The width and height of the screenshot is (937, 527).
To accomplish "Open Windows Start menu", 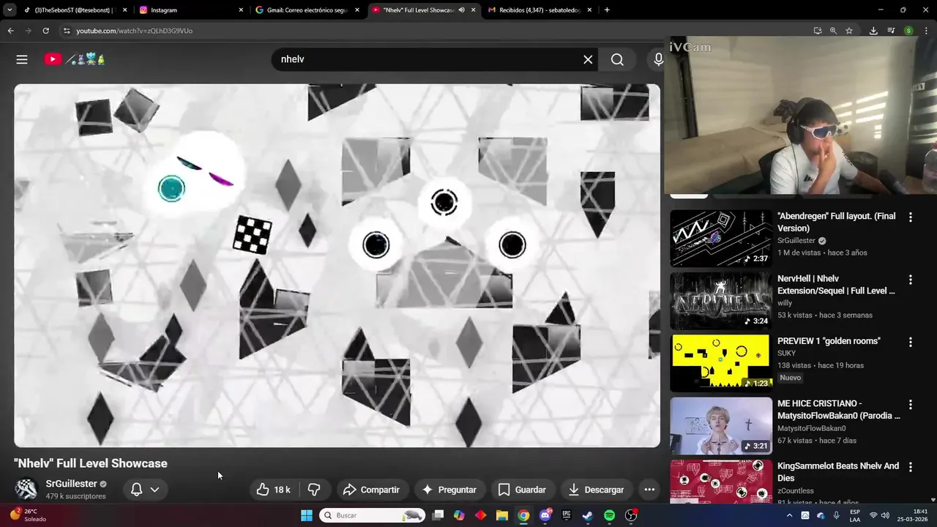I will [307, 515].
